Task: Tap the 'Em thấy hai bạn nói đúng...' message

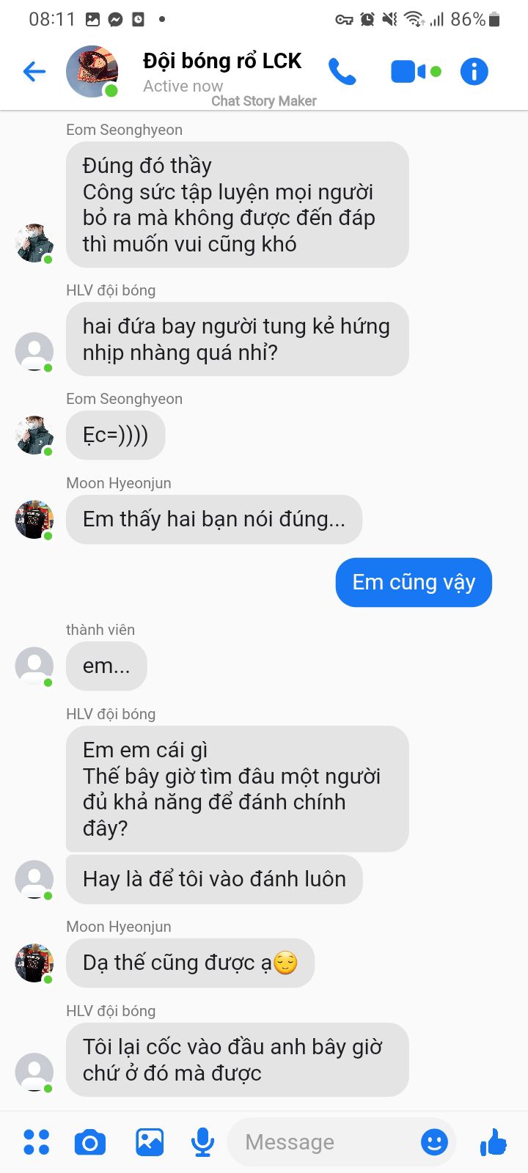Action: tap(214, 520)
